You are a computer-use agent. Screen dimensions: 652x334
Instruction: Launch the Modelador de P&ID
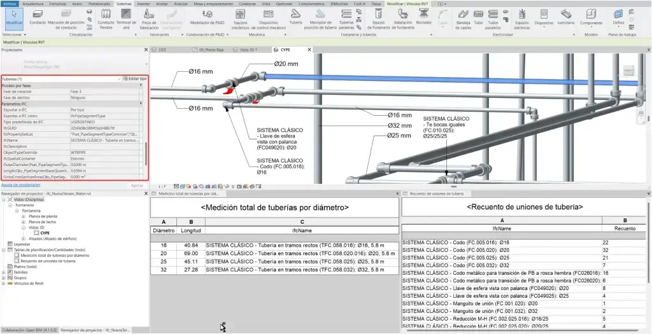click(207, 17)
